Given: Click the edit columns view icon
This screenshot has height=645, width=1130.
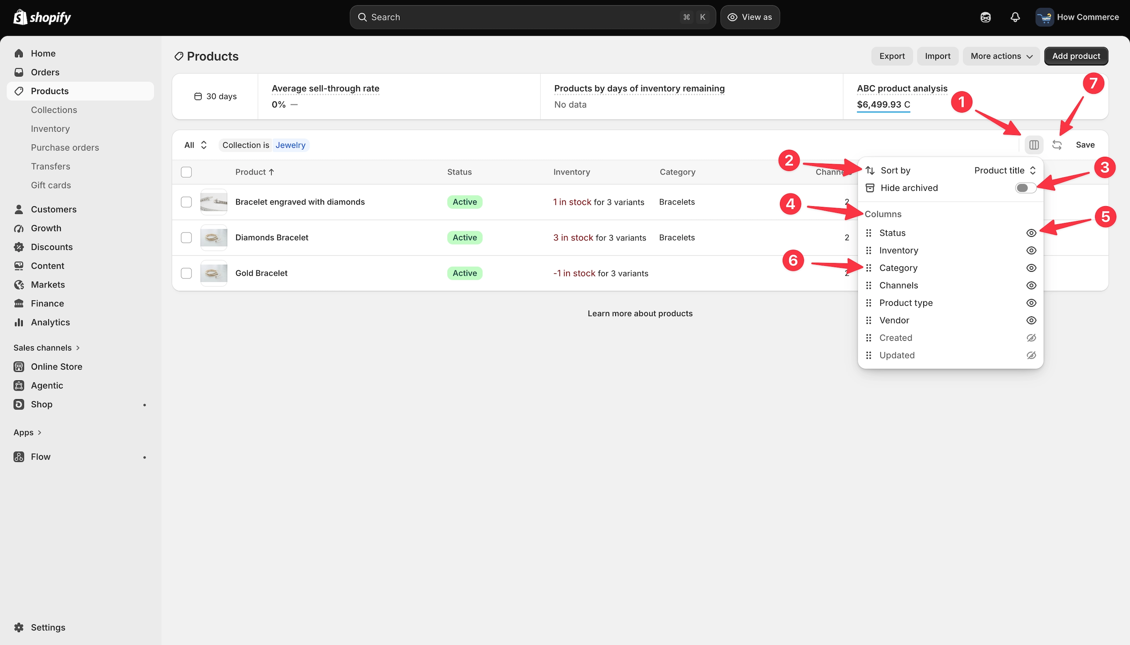Looking at the screenshot, I should [x=1034, y=145].
